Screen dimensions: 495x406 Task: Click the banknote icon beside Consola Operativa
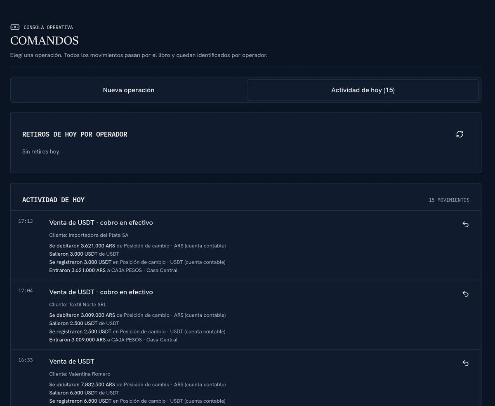(x=15, y=27)
